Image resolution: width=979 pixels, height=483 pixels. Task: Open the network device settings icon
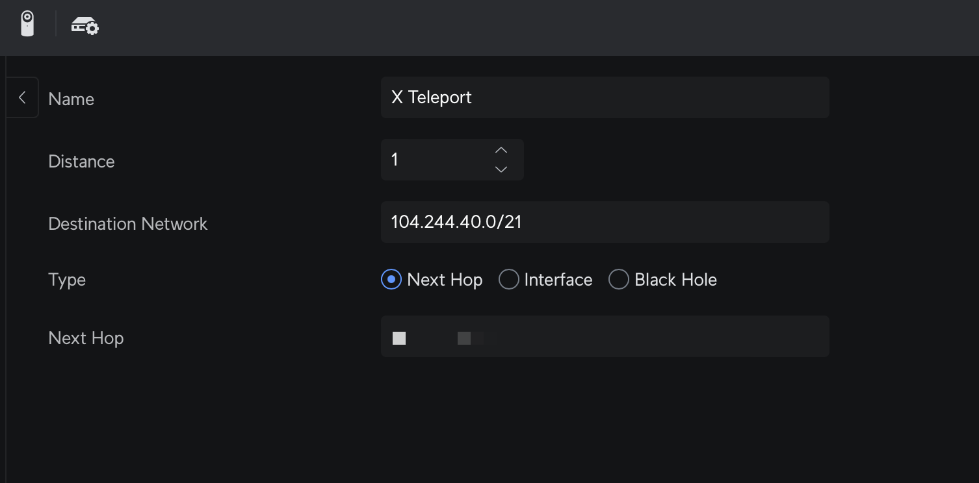pyautogui.click(x=85, y=26)
